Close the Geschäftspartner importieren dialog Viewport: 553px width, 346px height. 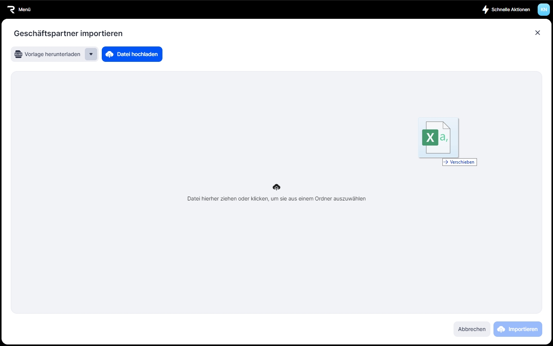(x=537, y=33)
